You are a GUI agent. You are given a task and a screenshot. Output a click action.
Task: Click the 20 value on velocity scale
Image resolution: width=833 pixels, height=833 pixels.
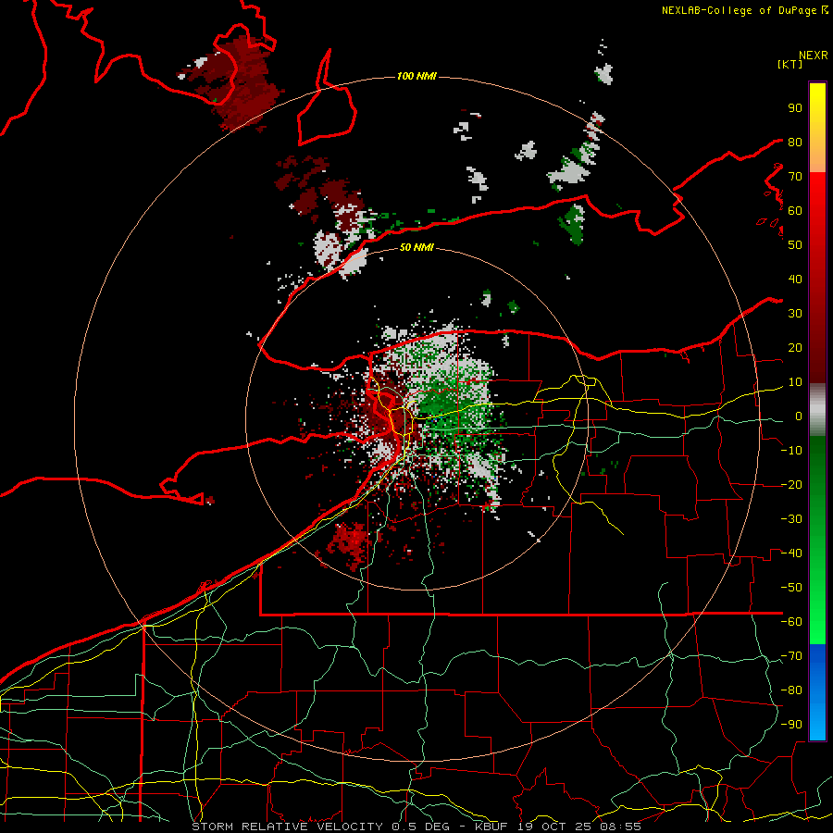795,347
